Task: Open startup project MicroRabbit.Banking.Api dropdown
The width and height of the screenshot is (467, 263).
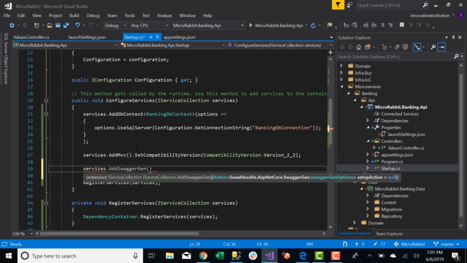Action: (x=208, y=25)
